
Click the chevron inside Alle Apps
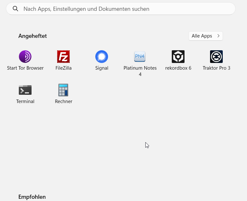tap(219, 36)
